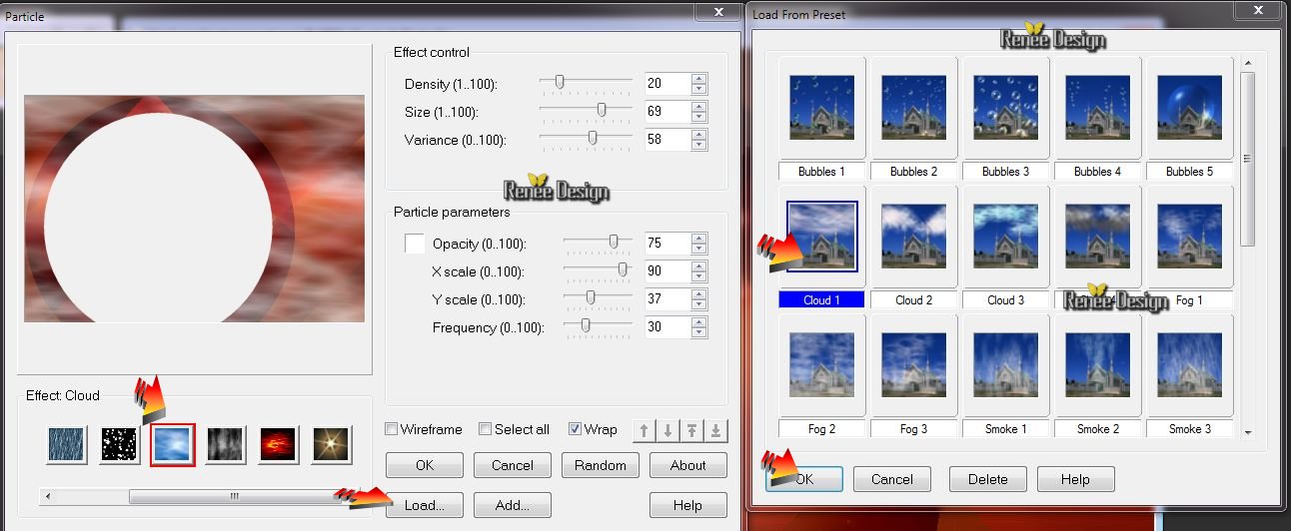Choose the Cloud 3 preset thumbnail
The image size is (1291, 531).
(1005, 237)
